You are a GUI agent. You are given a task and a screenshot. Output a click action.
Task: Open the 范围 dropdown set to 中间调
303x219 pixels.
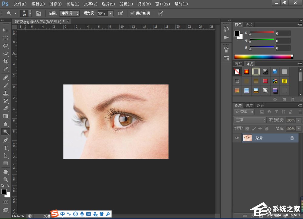[69, 13]
